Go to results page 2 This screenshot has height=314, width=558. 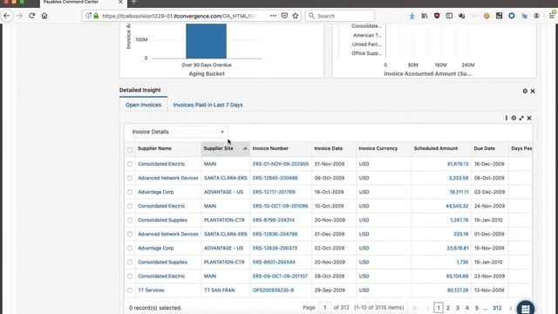(448, 308)
